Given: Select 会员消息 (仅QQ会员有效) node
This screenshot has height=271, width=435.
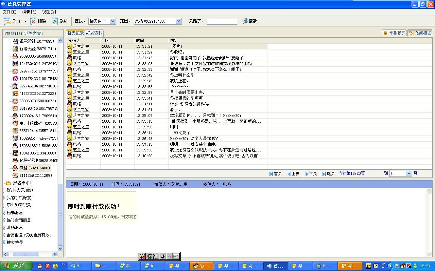Looking at the screenshot, I should 29,235.
